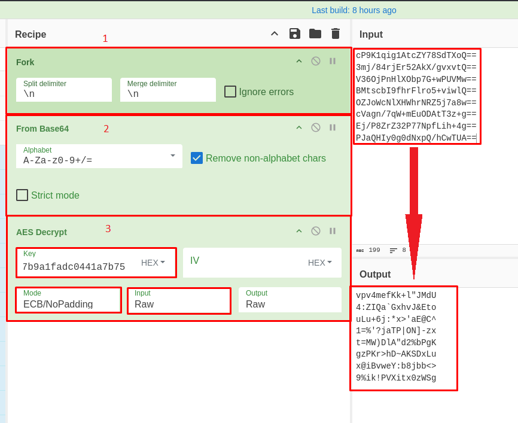Collapse the AES Decrypt operation
Image resolution: width=518 pixels, height=423 pixels.
(x=299, y=231)
